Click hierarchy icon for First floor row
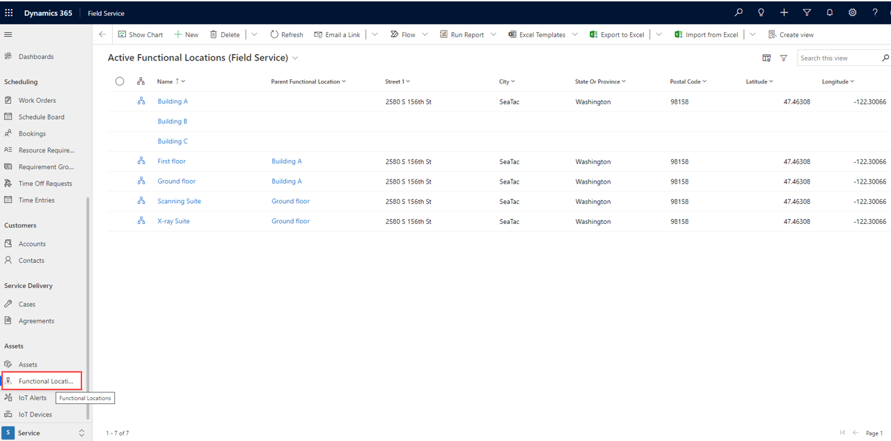The height and width of the screenshot is (441, 891). [141, 161]
